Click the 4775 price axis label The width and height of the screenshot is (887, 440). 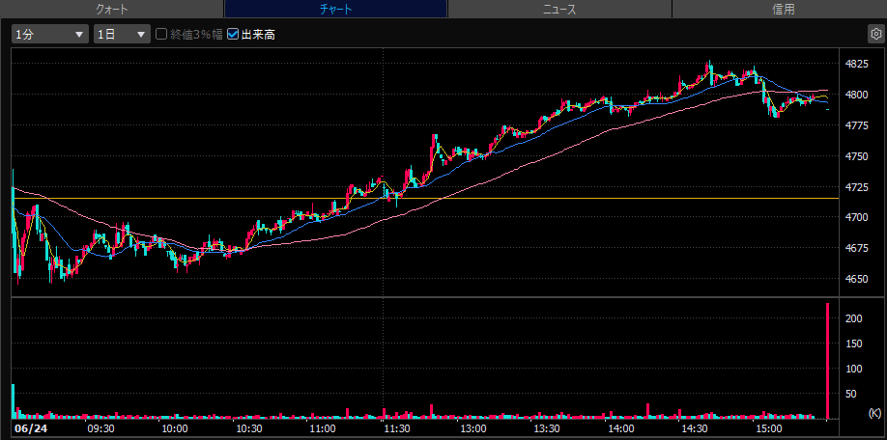tap(856, 124)
